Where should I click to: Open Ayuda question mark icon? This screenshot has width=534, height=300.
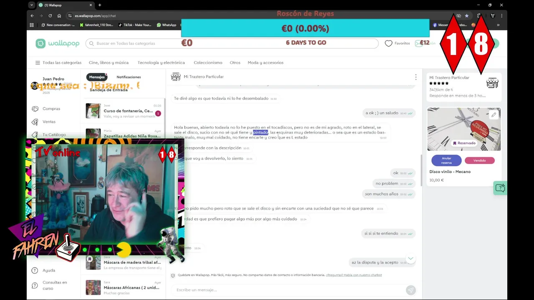coord(35,270)
